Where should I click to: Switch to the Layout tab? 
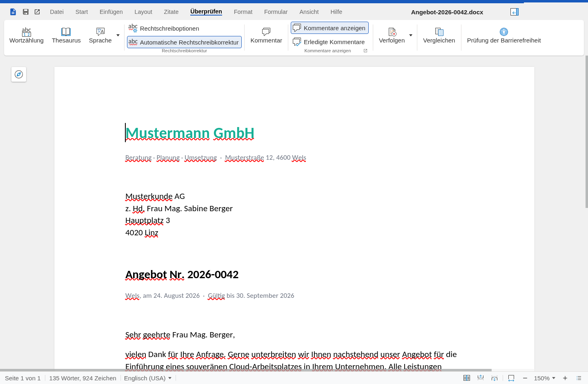pos(143,12)
